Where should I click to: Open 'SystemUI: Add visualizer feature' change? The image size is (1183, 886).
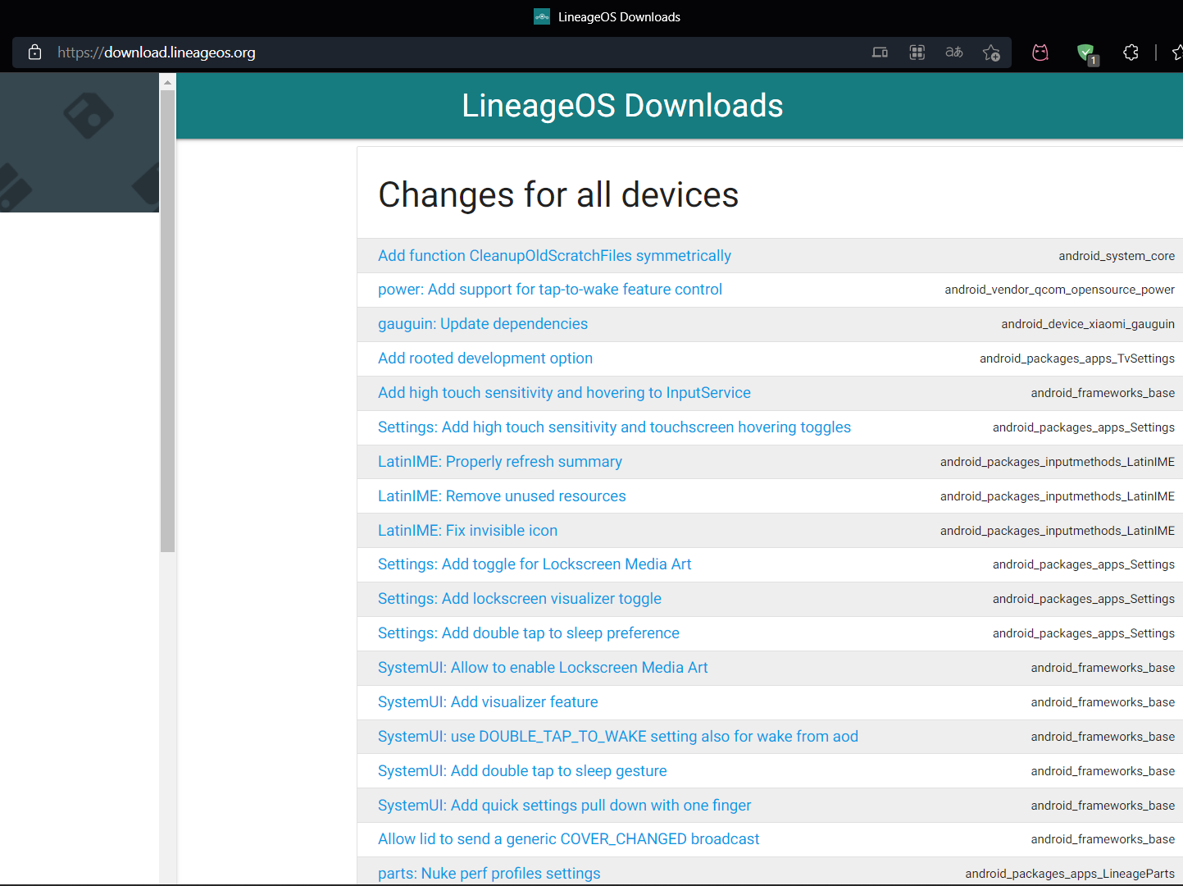click(x=488, y=702)
